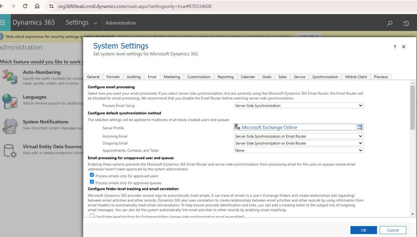Click the Auto-Numbering 123 icon
Viewport: 417px width, 237px height.
10,77
